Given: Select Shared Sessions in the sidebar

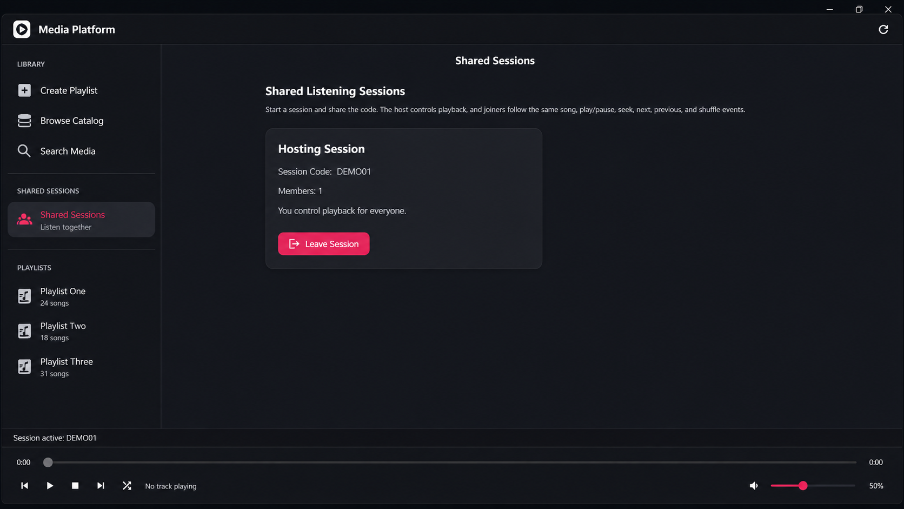Looking at the screenshot, I should [81, 220].
